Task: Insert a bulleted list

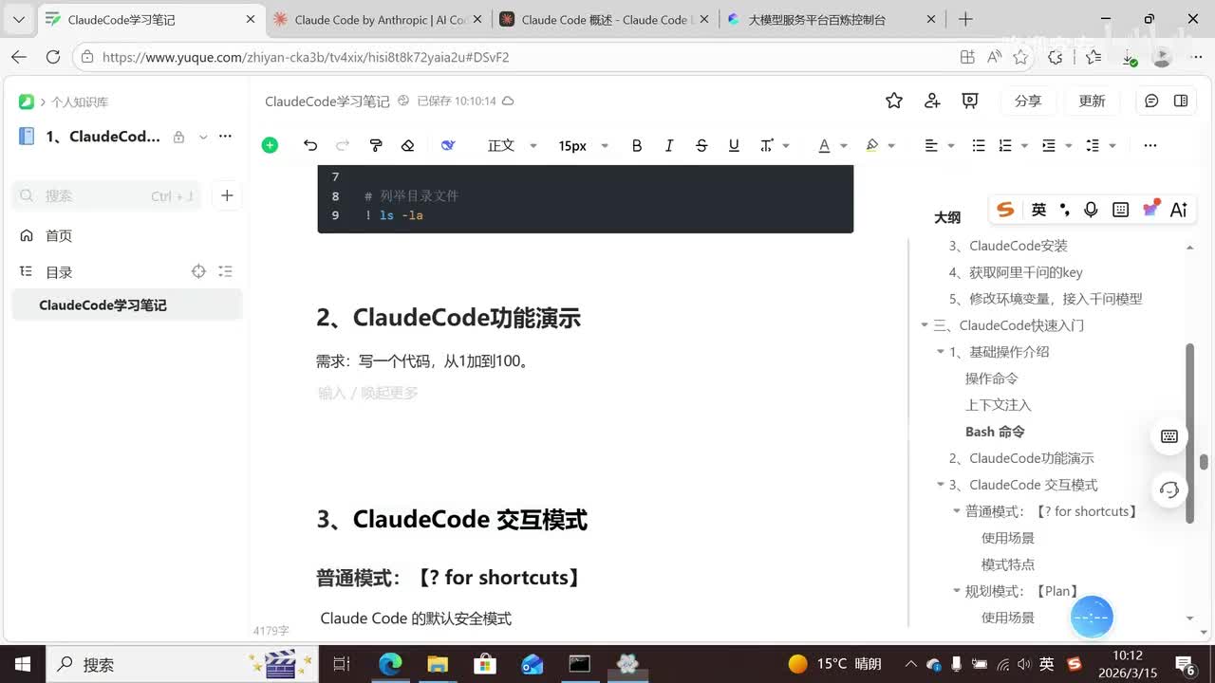Action: pos(979,145)
